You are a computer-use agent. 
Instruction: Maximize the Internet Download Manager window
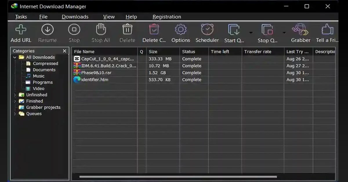pyautogui.click(x=307, y=6)
